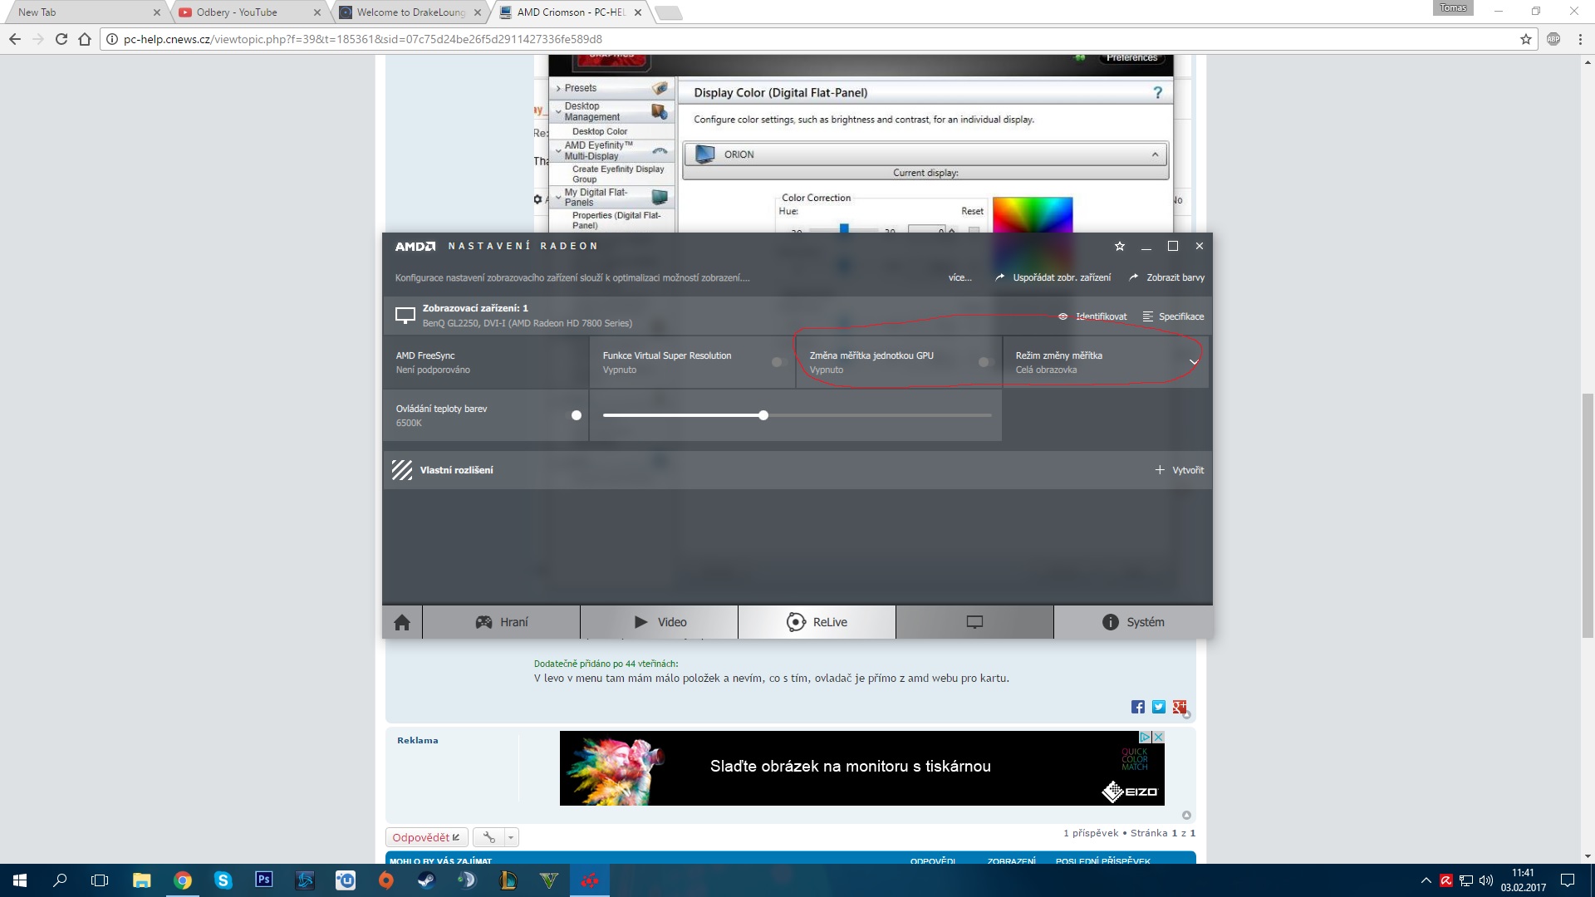The image size is (1595, 897).
Task: Open the Avira tray icon
Action: point(1446,880)
